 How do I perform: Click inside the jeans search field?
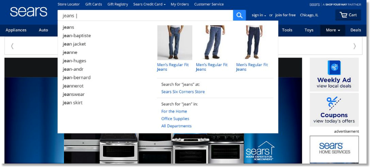pos(145,16)
